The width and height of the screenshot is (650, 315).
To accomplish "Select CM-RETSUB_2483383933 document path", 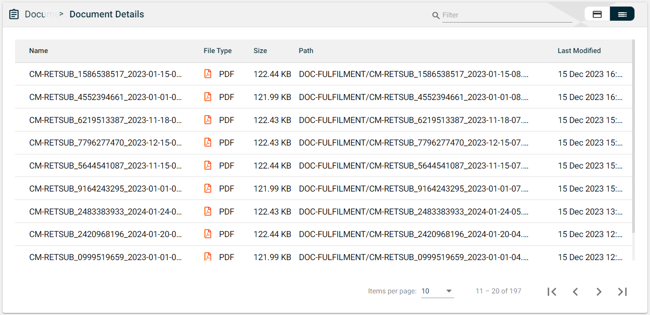I will point(413,212).
